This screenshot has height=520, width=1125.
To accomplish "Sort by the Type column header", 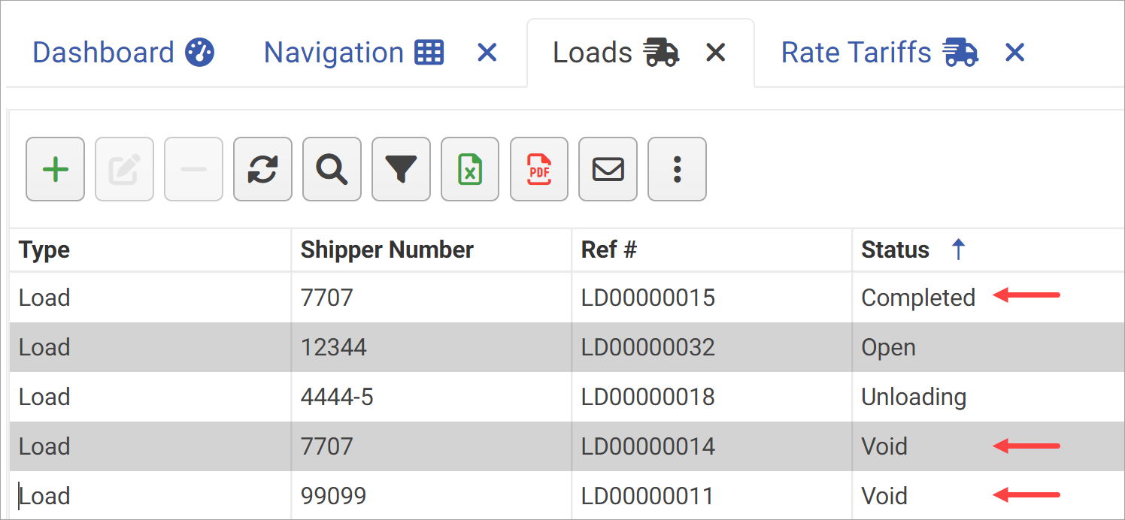I will [x=44, y=249].
